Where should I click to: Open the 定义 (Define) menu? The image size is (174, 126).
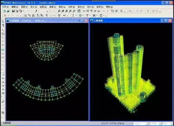[34, 7]
